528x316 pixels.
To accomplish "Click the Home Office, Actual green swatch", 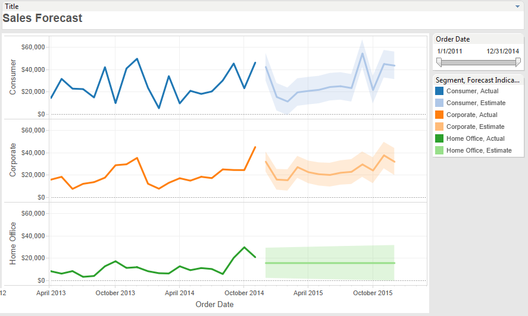I will pyautogui.click(x=439, y=138).
